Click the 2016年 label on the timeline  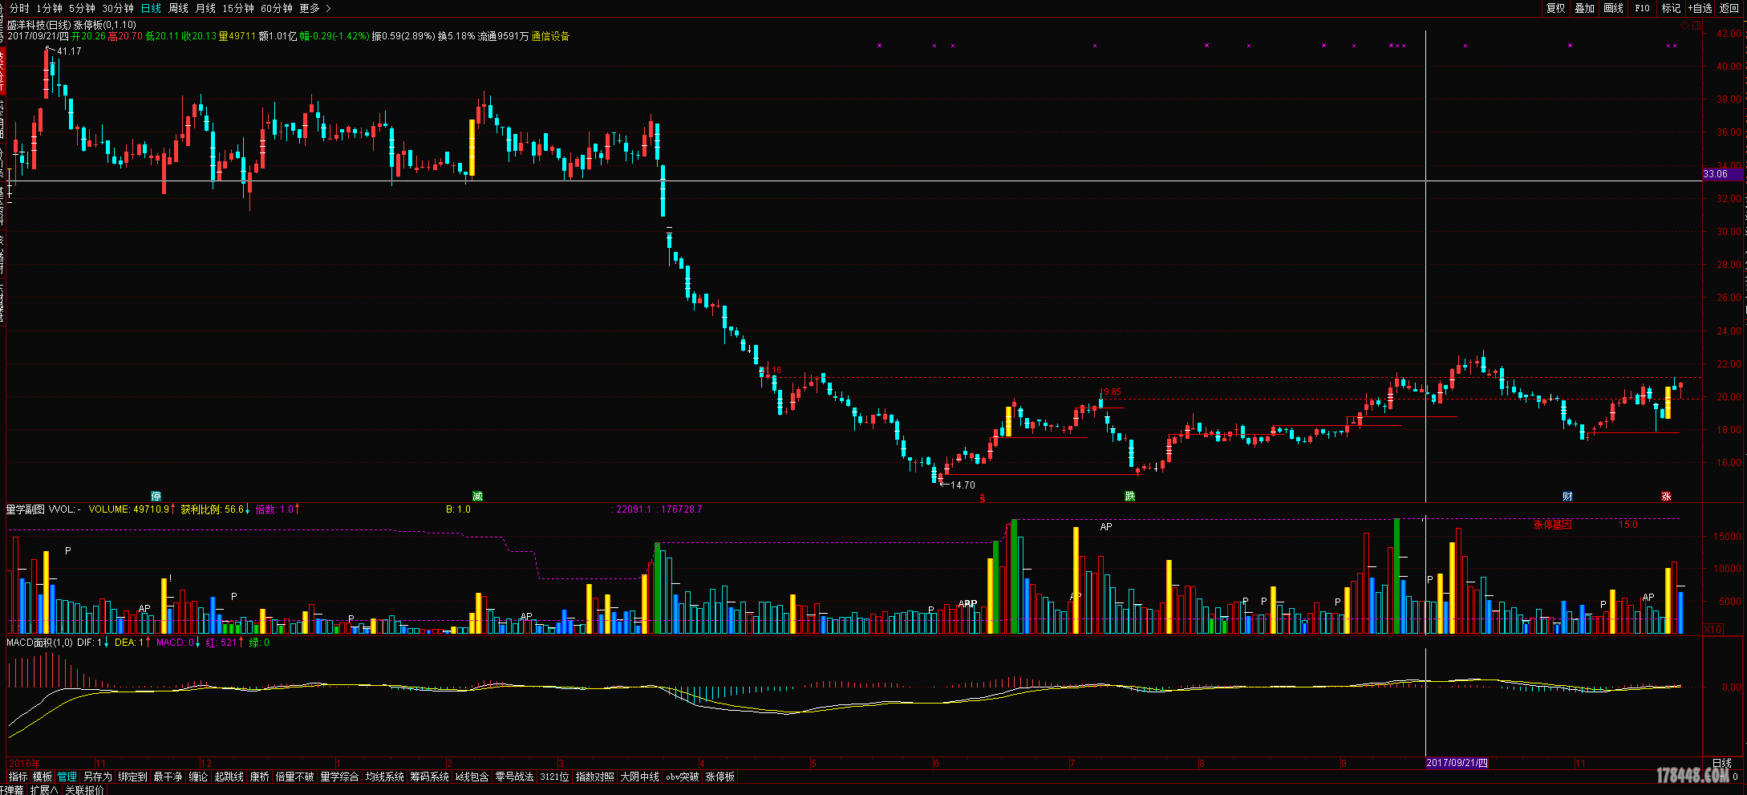pyautogui.click(x=25, y=763)
